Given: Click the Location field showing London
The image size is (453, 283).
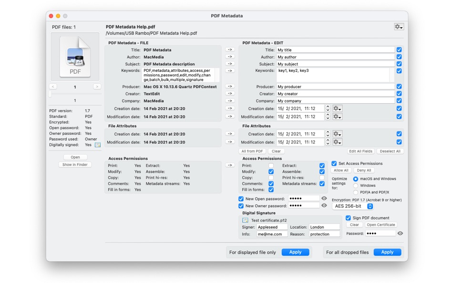Looking at the screenshot, I should 325,227.
